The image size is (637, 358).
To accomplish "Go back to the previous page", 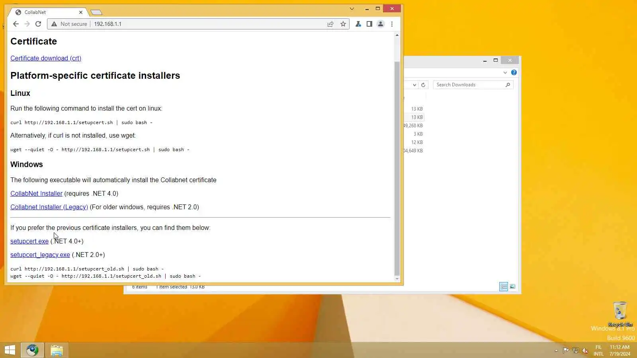I will pyautogui.click(x=16, y=24).
